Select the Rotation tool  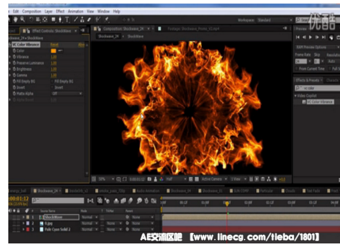tap(31, 20)
